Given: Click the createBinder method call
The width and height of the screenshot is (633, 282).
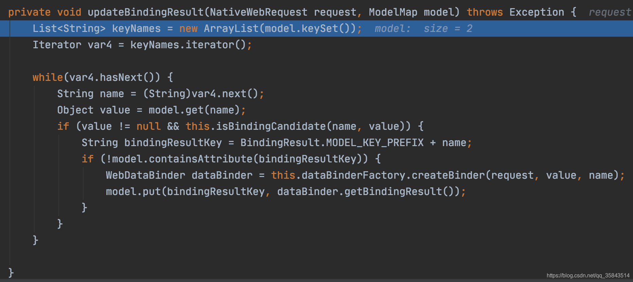Looking at the screenshot, I should [x=448, y=175].
